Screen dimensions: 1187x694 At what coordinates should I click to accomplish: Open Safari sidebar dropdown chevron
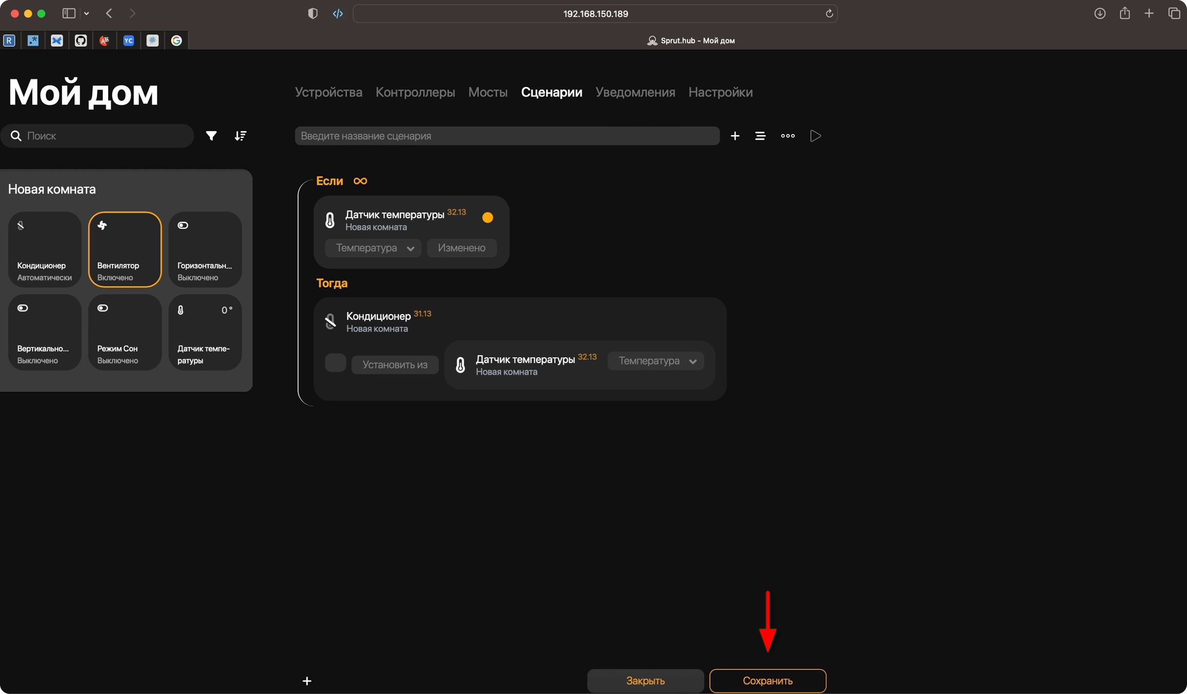point(86,14)
